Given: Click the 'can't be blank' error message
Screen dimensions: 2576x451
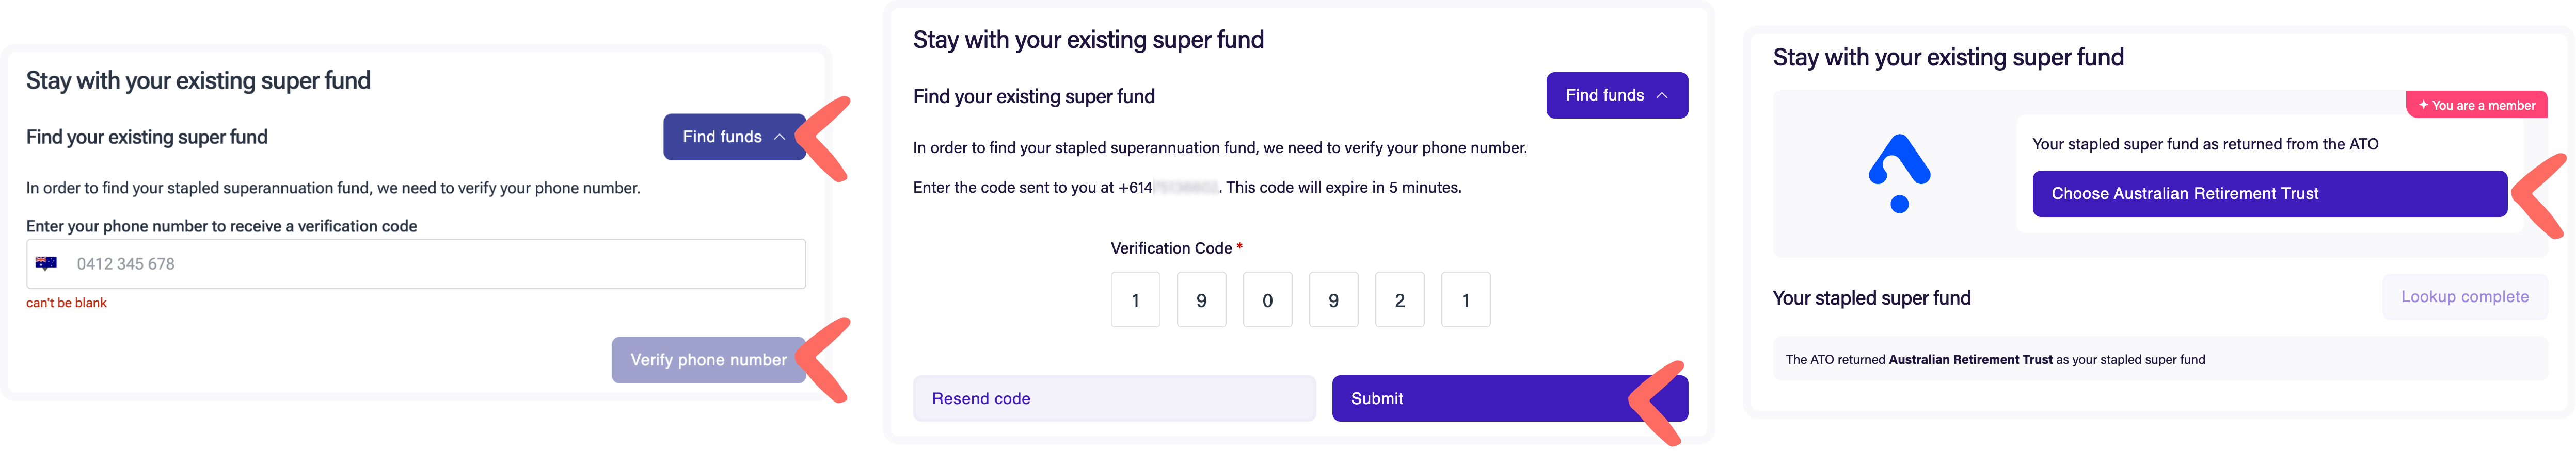Looking at the screenshot, I should click(x=66, y=303).
